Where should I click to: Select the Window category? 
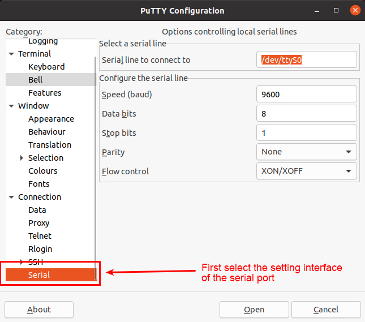coord(33,106)
